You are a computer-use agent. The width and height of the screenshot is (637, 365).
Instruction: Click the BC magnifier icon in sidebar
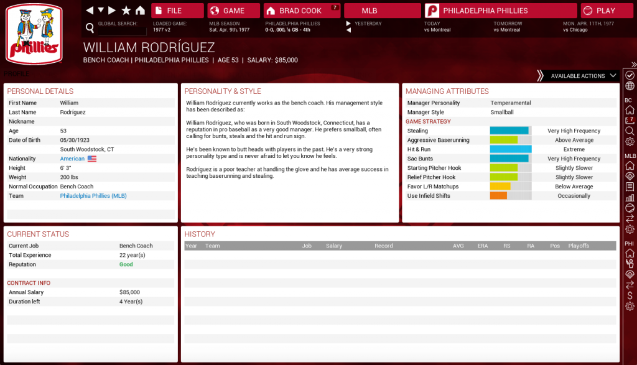coord(630,131)
